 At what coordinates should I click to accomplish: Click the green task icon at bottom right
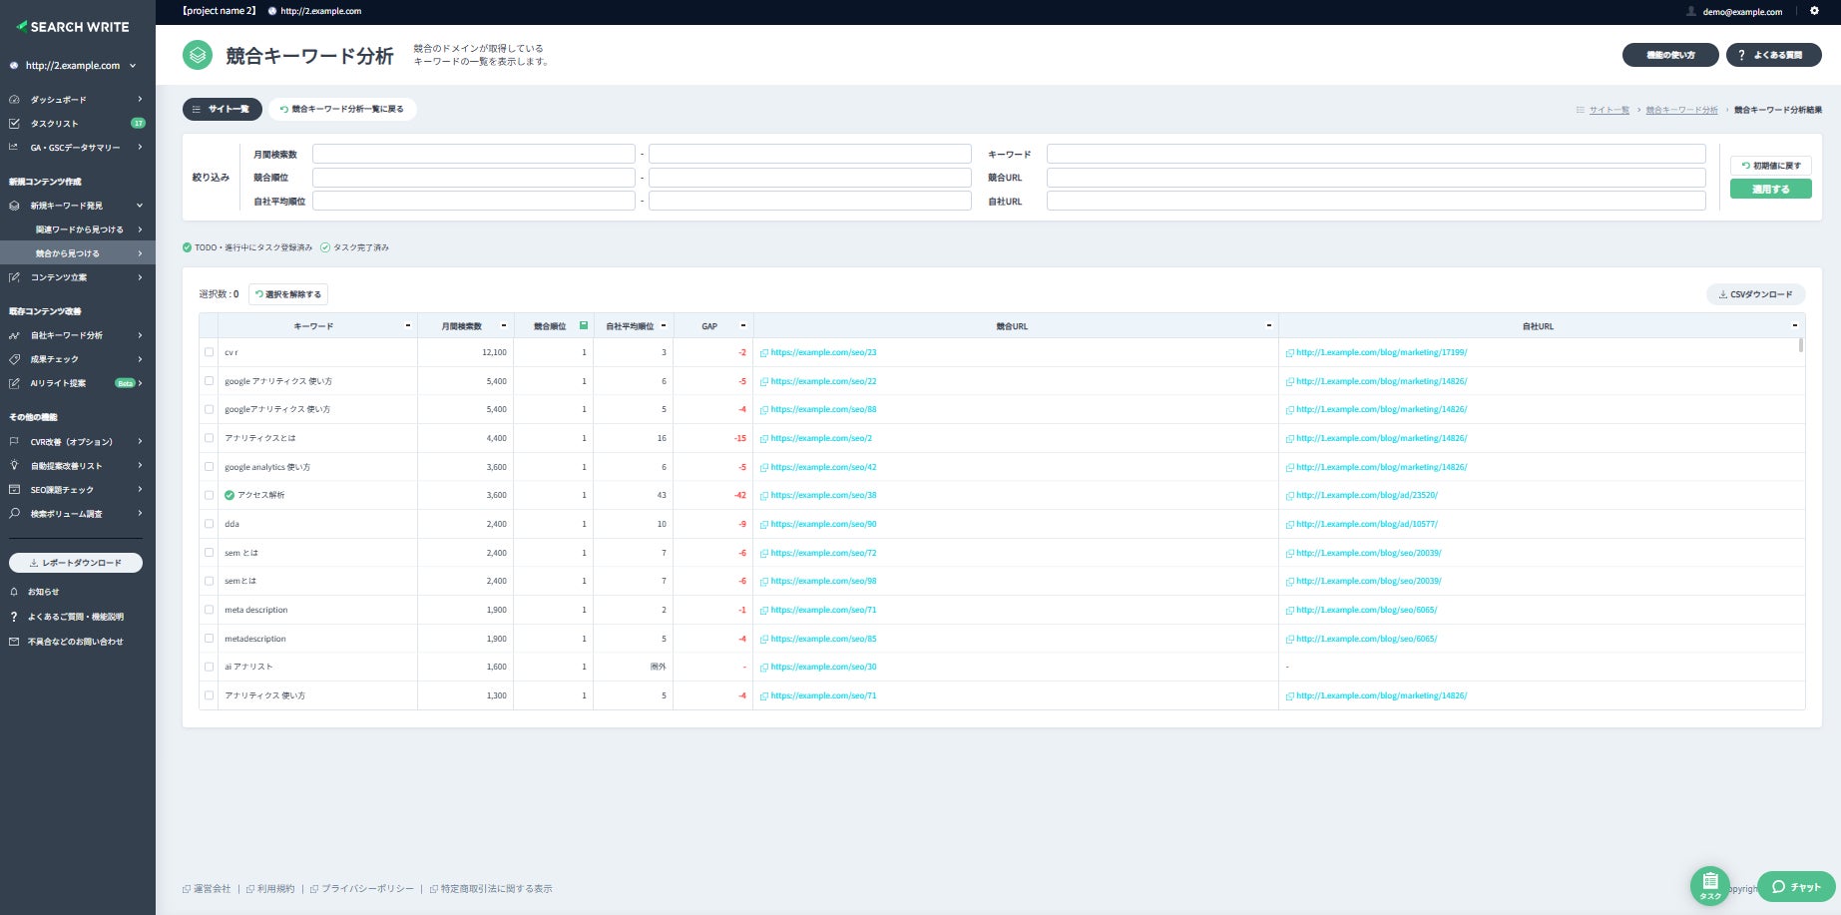click(x=1709, y=884)
